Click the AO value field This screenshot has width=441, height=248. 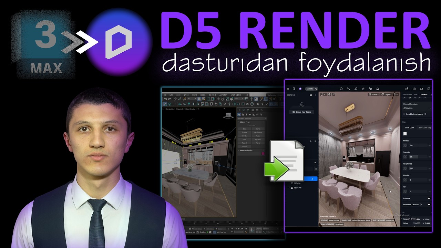(418, 192)
